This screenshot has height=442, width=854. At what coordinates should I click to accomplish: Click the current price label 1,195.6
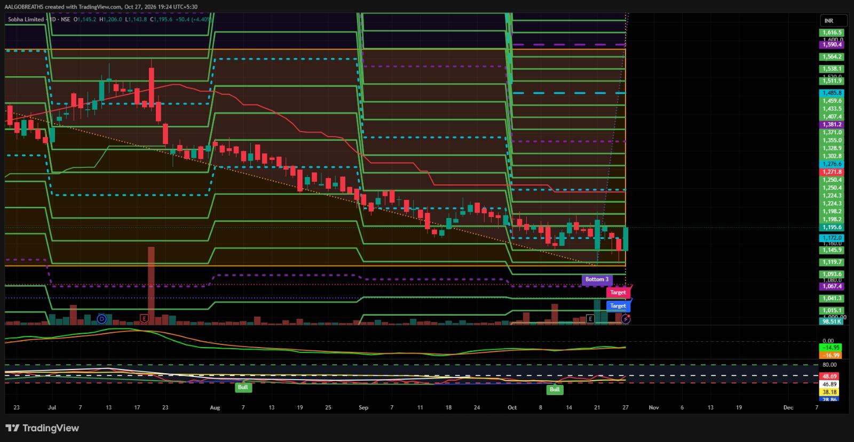pyautogui.click(x=832, y=227)
